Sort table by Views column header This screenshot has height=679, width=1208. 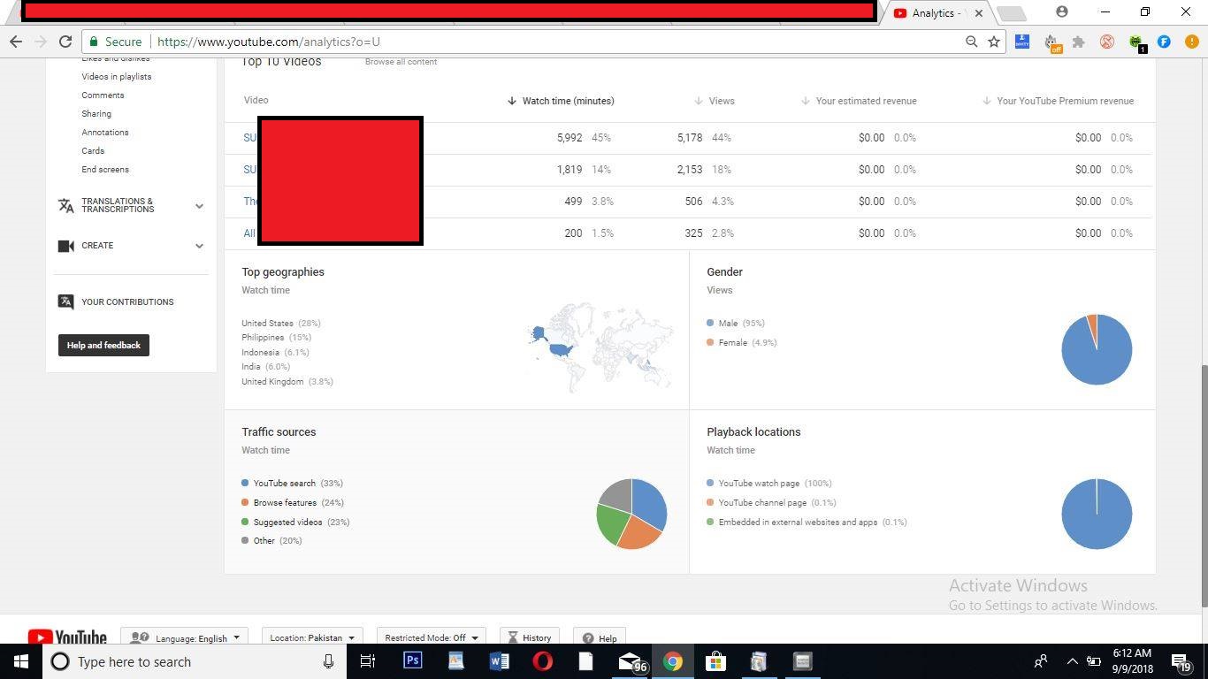click(721, 101)
